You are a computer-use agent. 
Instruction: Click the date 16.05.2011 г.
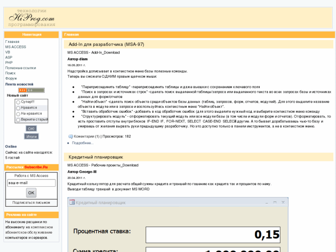click(77, 65)
